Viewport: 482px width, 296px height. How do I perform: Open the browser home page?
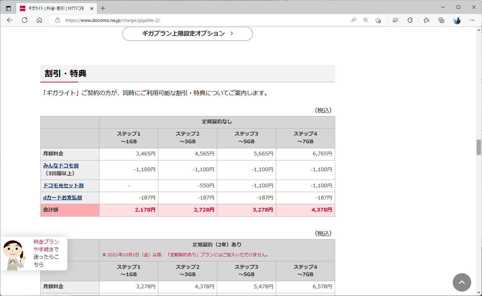coord(39,20)
